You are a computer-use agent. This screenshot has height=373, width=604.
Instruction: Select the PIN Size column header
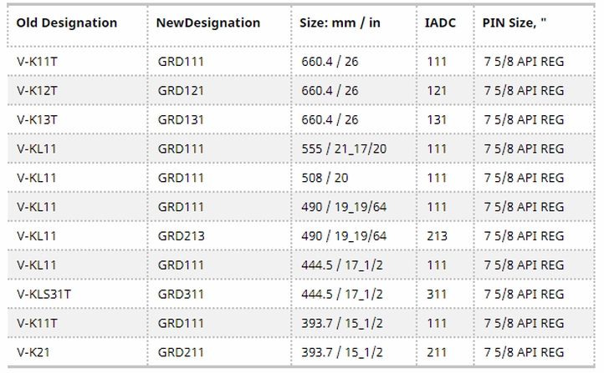click(514, 23)
